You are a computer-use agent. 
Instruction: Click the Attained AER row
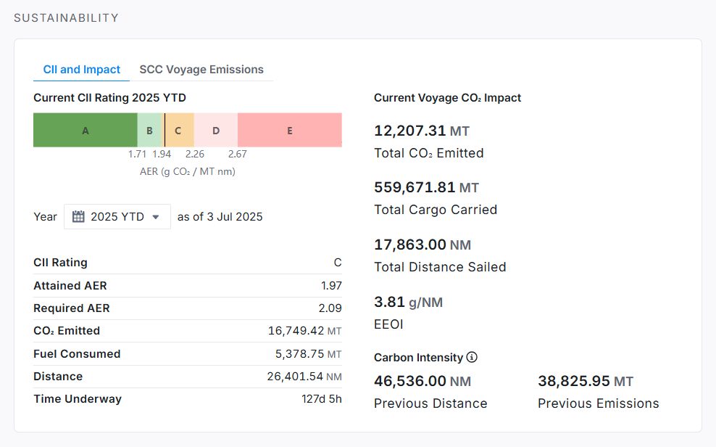click(187, 286)
